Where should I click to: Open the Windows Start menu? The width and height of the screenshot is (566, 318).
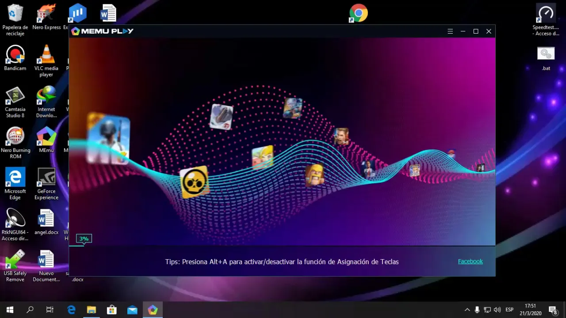click(10, 310)
